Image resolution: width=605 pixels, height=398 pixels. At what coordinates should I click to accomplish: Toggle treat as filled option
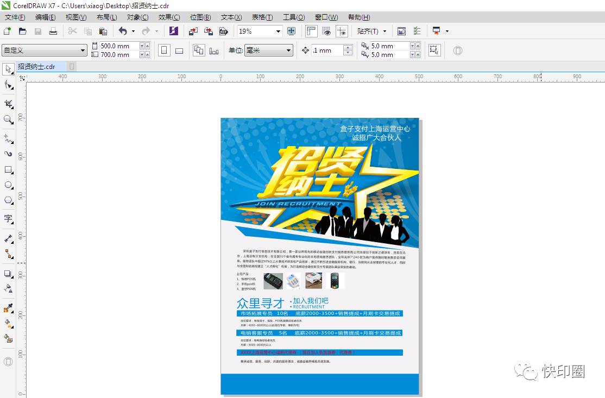point(434,50)
